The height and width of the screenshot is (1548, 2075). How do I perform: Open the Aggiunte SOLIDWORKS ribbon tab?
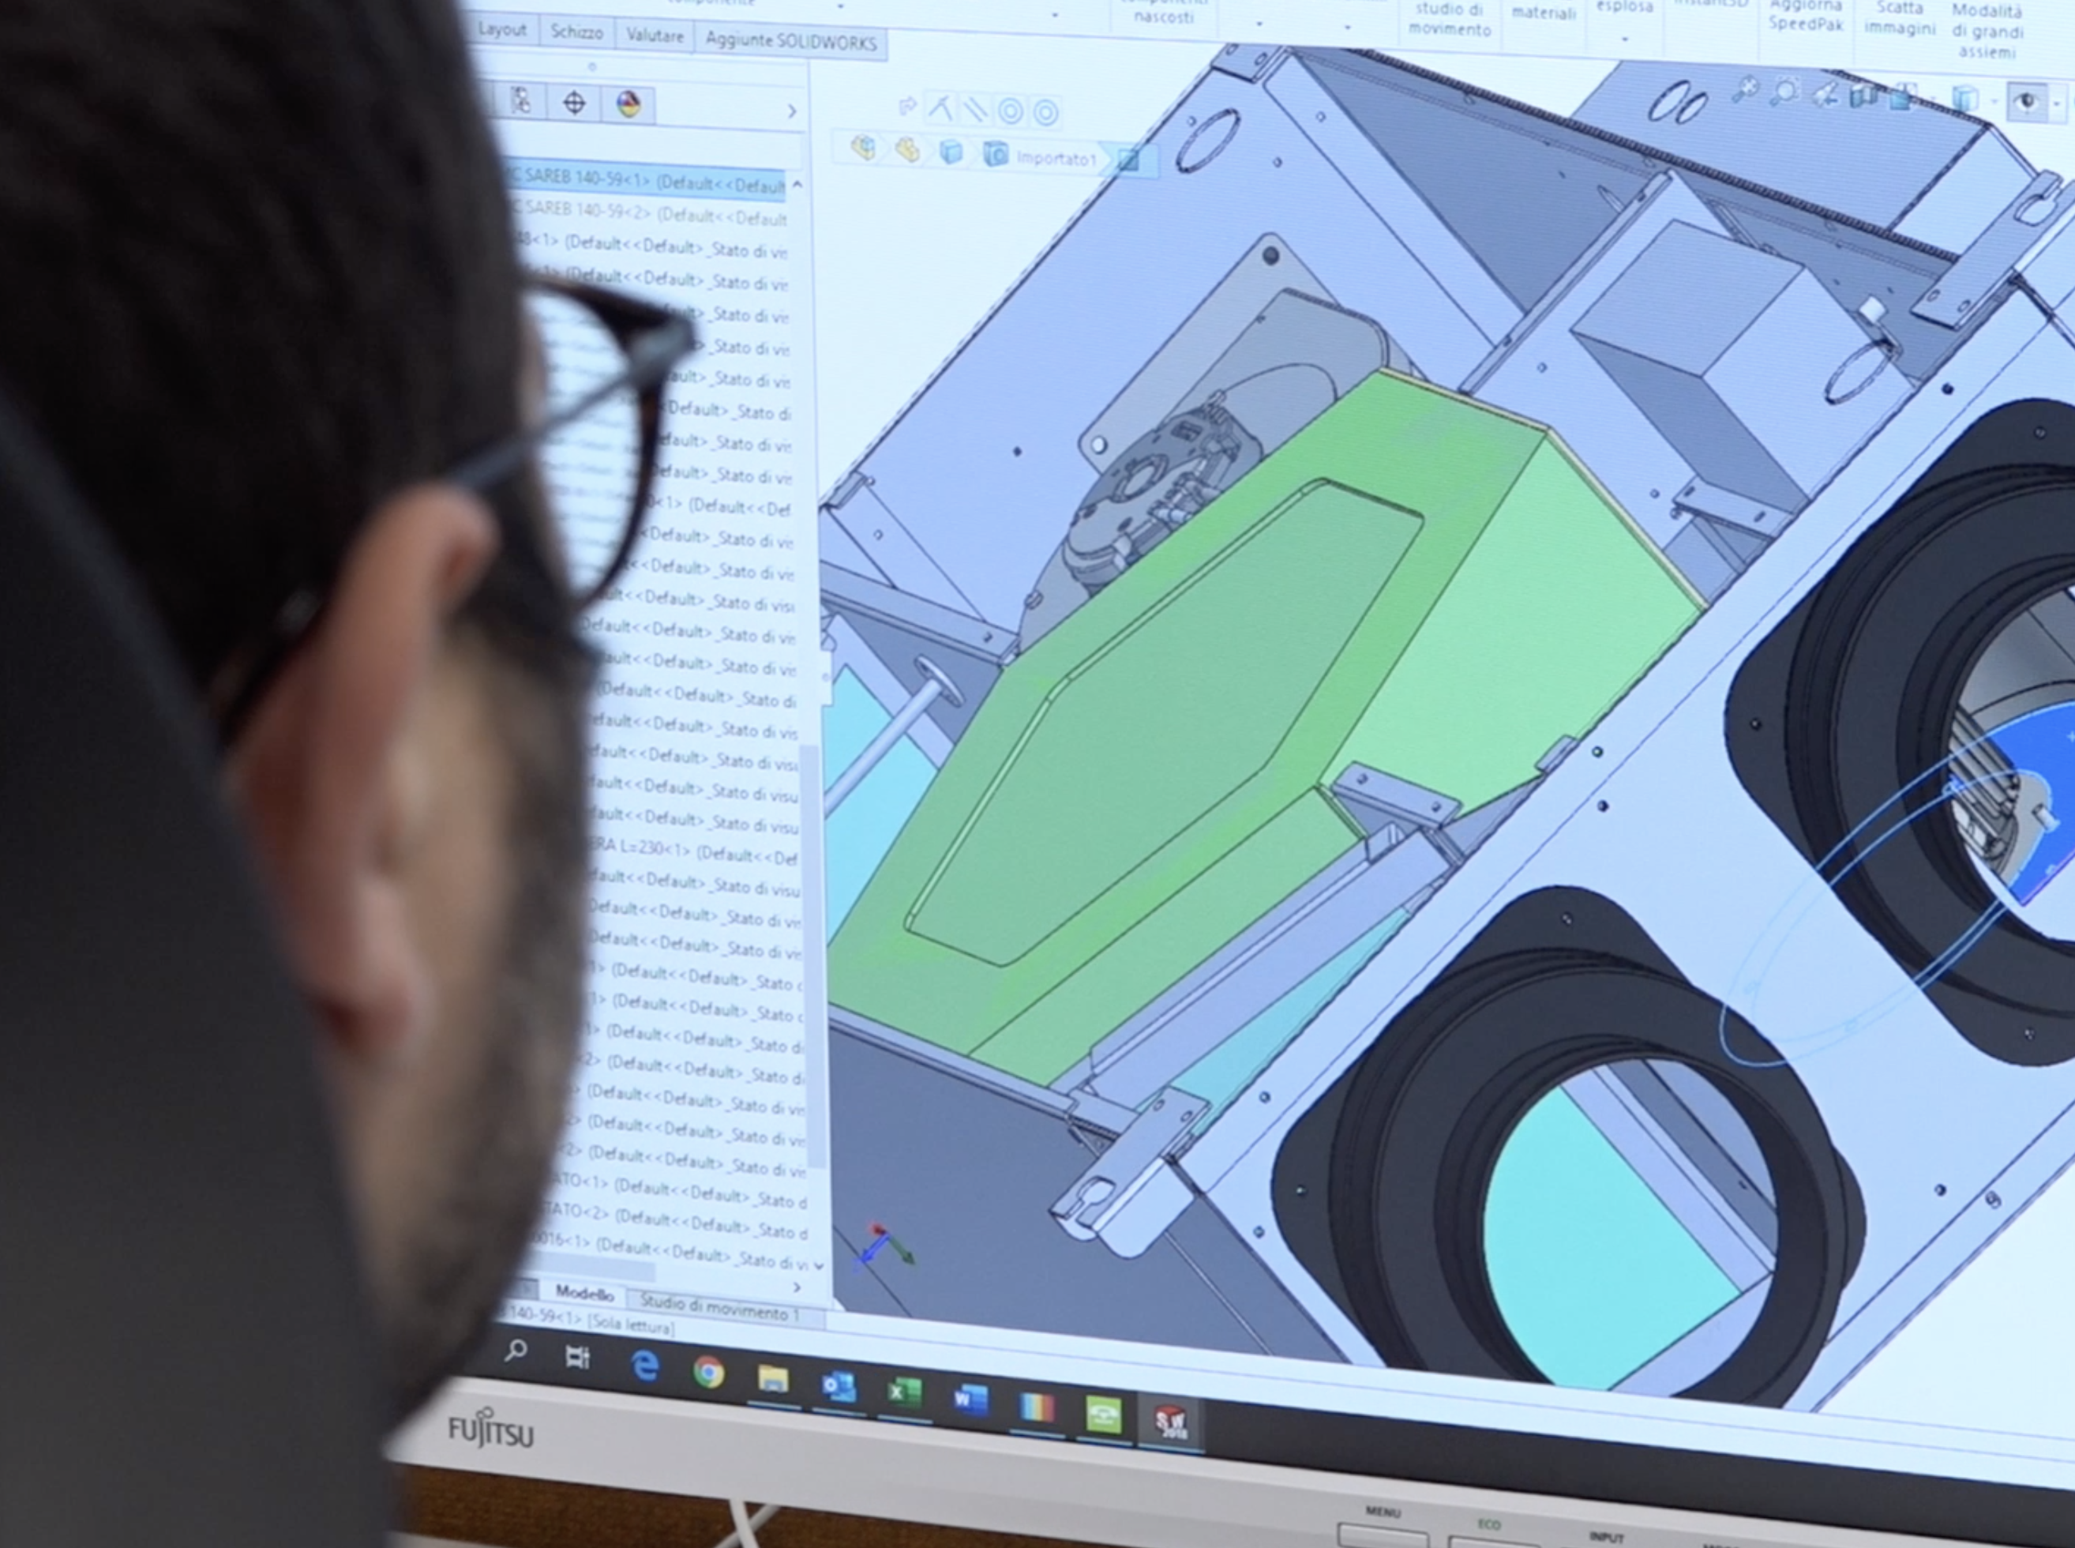pyautogui.click(x=790, y=42)
